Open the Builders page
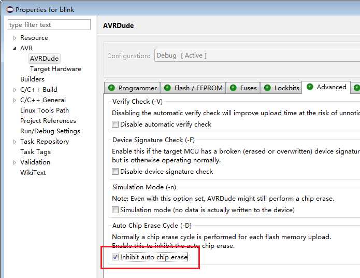 [32, 79]
